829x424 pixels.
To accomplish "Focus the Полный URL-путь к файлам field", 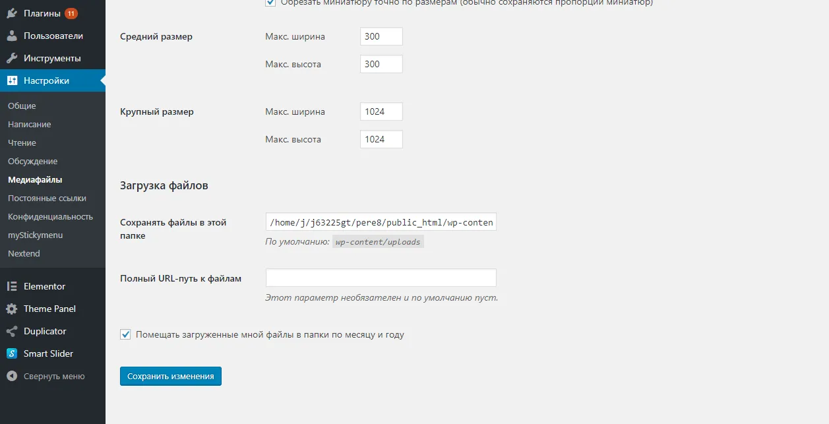I will [x=381, y=278].
